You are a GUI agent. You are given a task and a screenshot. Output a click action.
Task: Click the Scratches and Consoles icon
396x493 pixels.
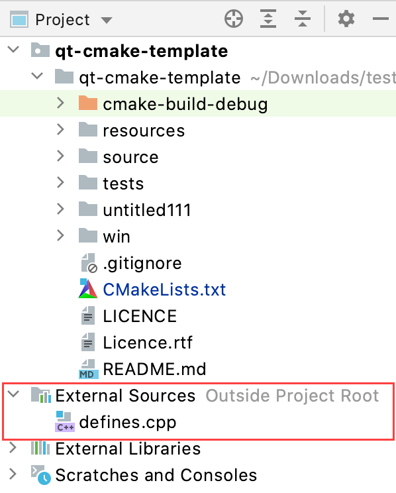click(41, 474)
